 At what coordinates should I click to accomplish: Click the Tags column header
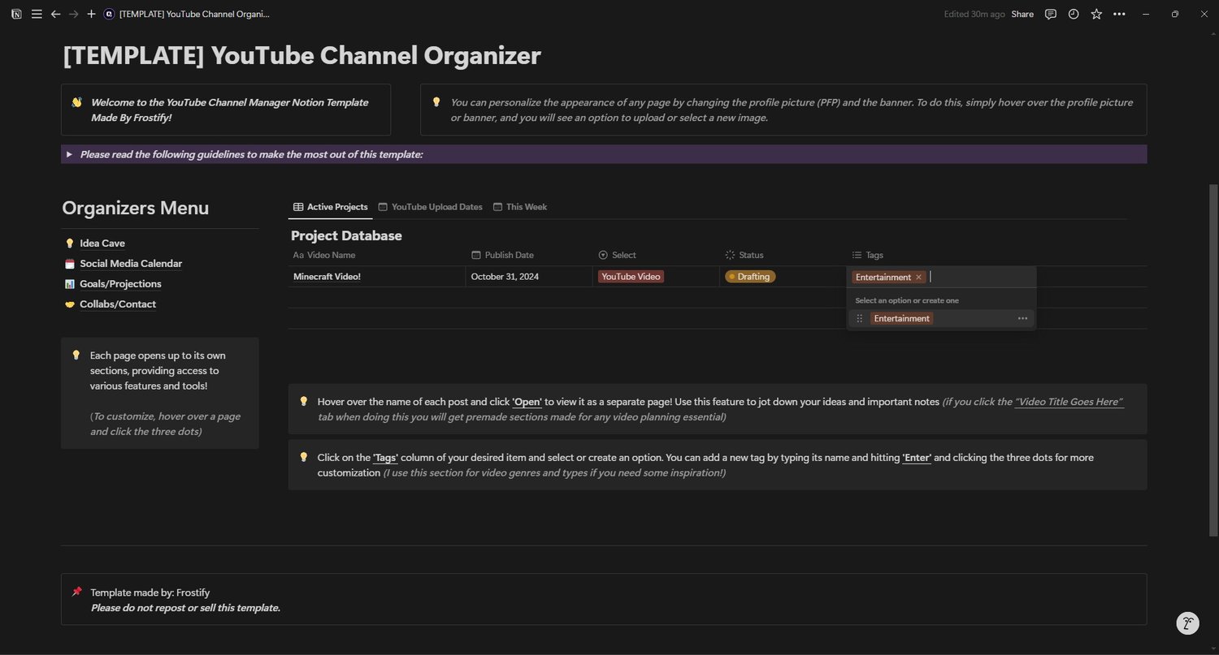(x=867, y=255)
